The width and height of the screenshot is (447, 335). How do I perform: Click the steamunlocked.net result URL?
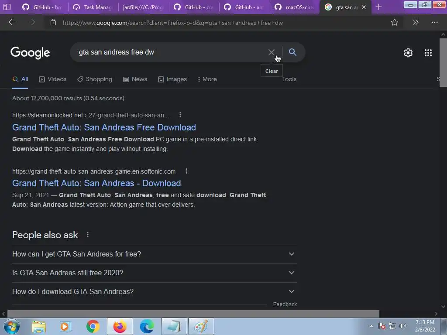click(91, 115)
